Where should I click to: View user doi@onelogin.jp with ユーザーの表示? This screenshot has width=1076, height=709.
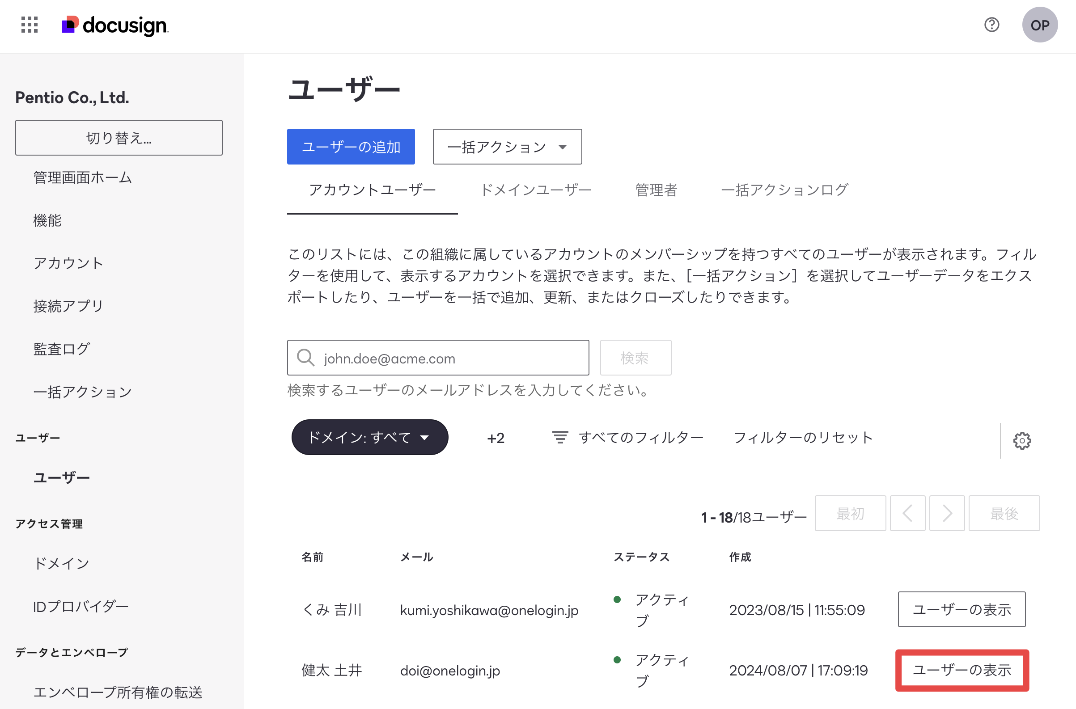(x=962, y=670)
